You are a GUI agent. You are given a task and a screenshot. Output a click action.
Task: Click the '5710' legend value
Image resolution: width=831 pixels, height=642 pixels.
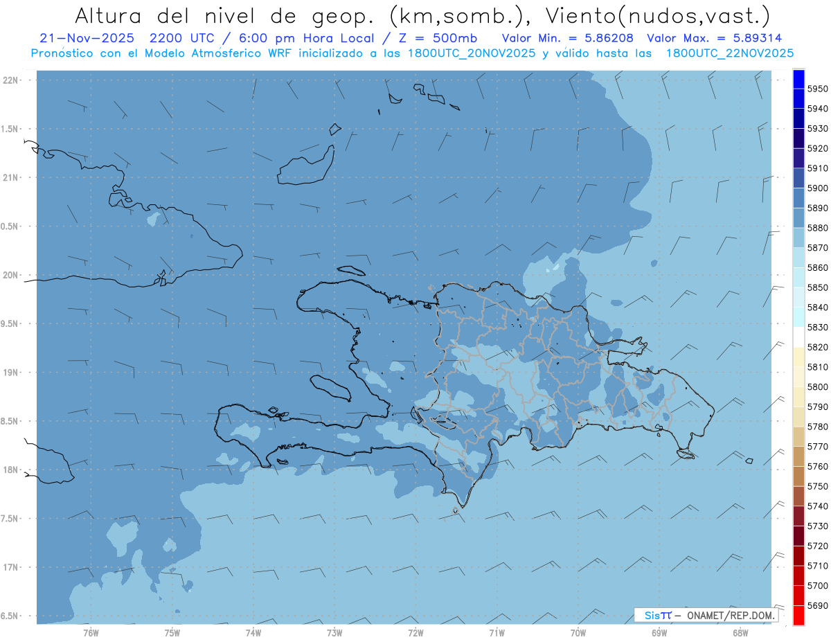click(817, 566)
